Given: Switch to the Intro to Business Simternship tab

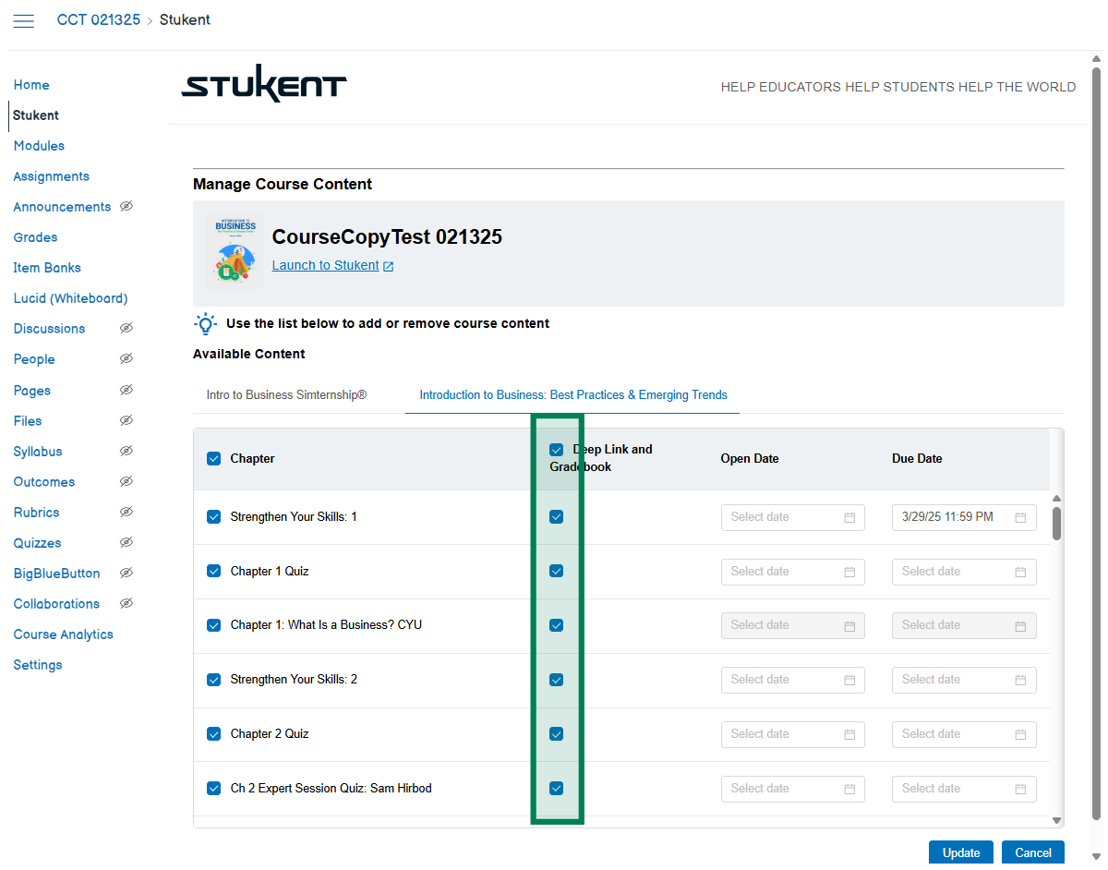Looking at the screenshot, I should (286, 395).
